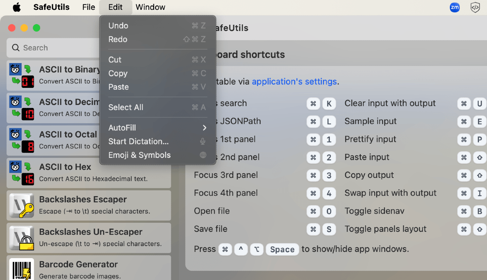The height and width of the screenshot is (280, 487).
Task: Click the ASCII to Decimal tool icon
Action: point(22,108)
